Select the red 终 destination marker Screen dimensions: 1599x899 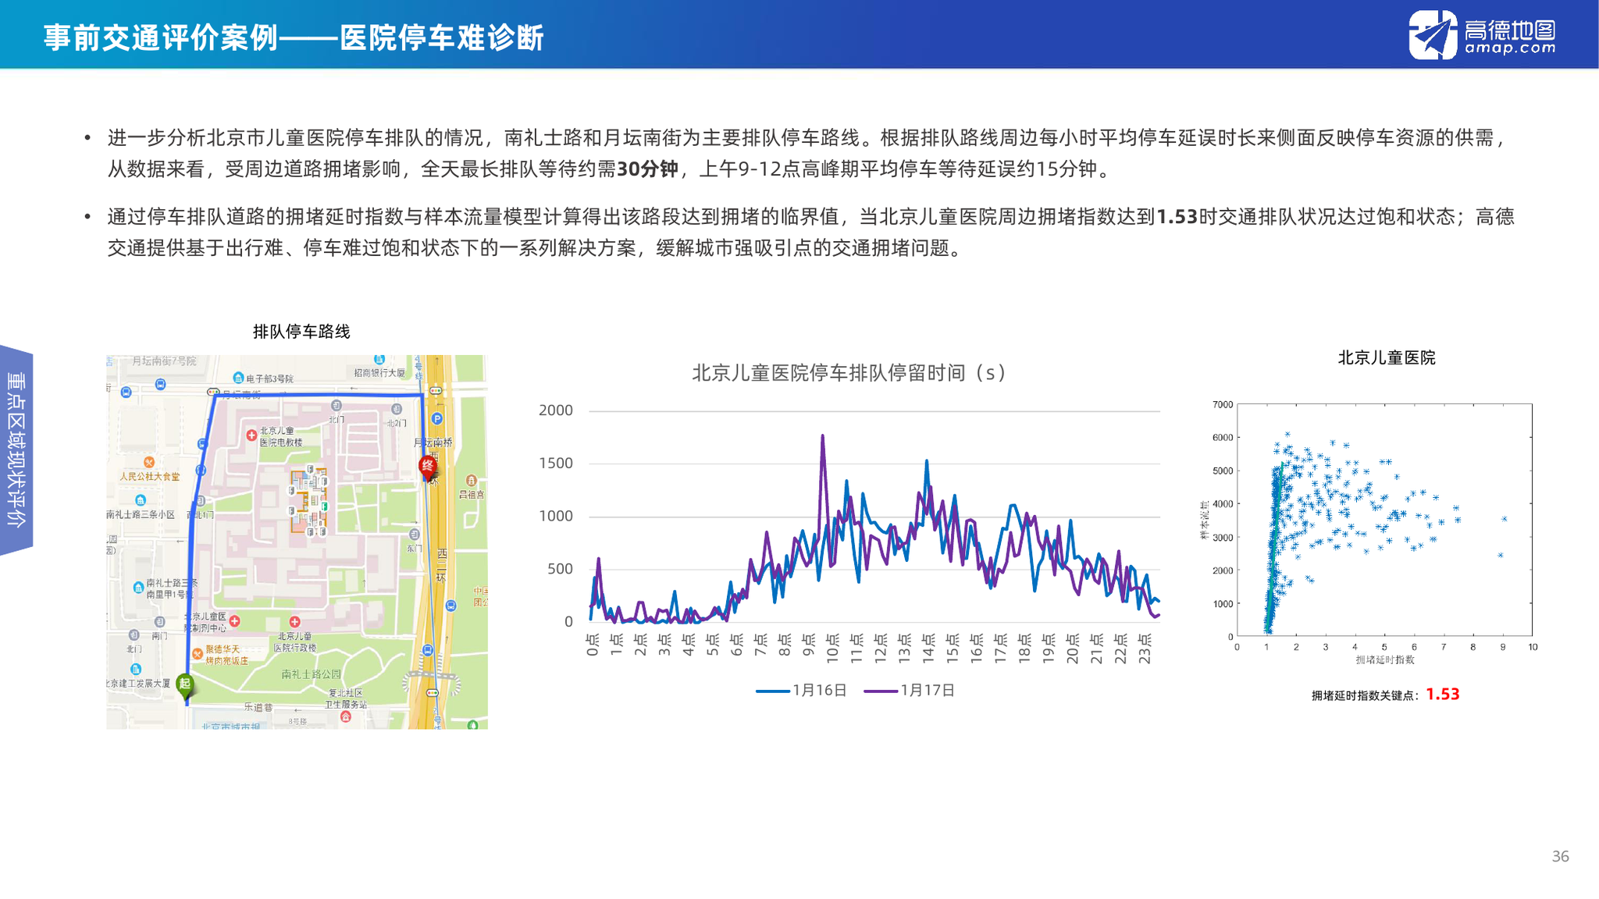click(x=427, y=467)
